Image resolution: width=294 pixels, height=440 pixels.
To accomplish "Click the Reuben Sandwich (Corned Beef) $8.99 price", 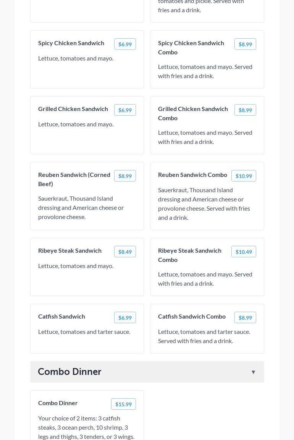I will click(x=125, y=176).
